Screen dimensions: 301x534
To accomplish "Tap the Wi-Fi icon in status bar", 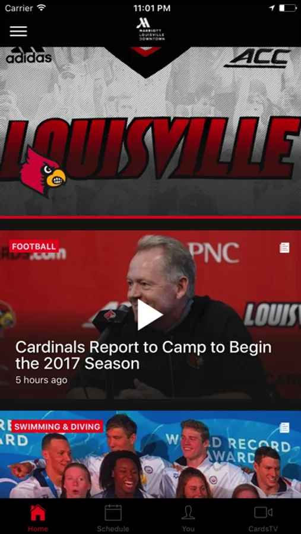I will pos(42,8).
